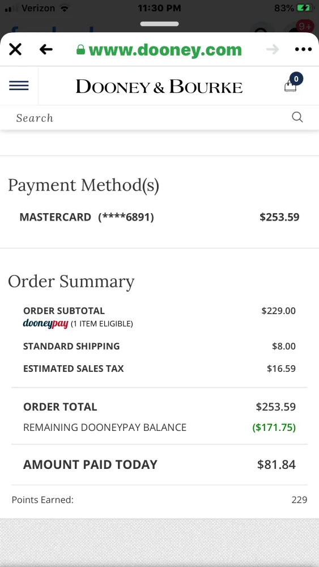Click inside the Search field
This screenshot has height=567, width=319.
point(152,117)
